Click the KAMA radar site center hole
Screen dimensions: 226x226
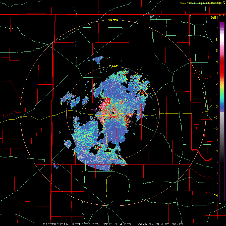113,113
